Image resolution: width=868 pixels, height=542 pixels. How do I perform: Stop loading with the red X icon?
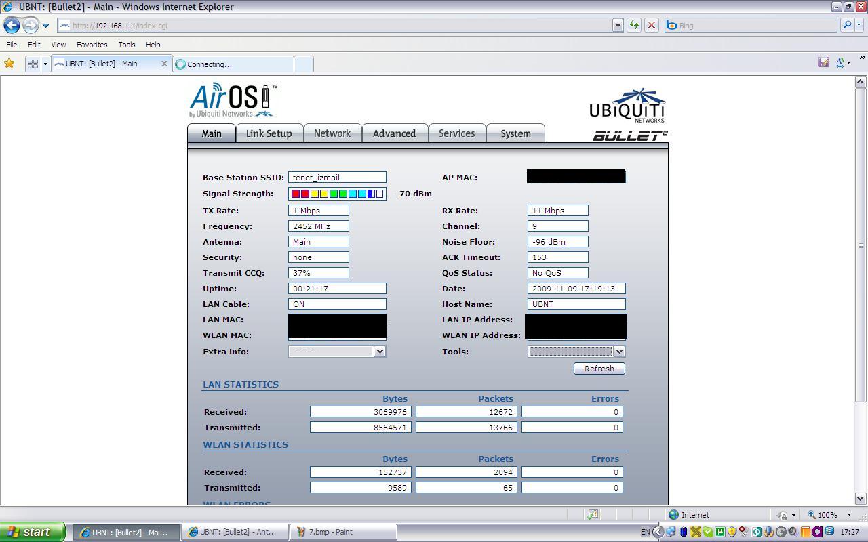652,26
